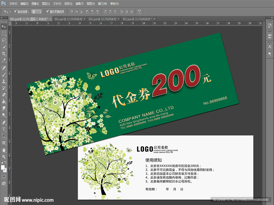Open the Paragraph panel icon
The image size is (274, 205).
point(270,54)
